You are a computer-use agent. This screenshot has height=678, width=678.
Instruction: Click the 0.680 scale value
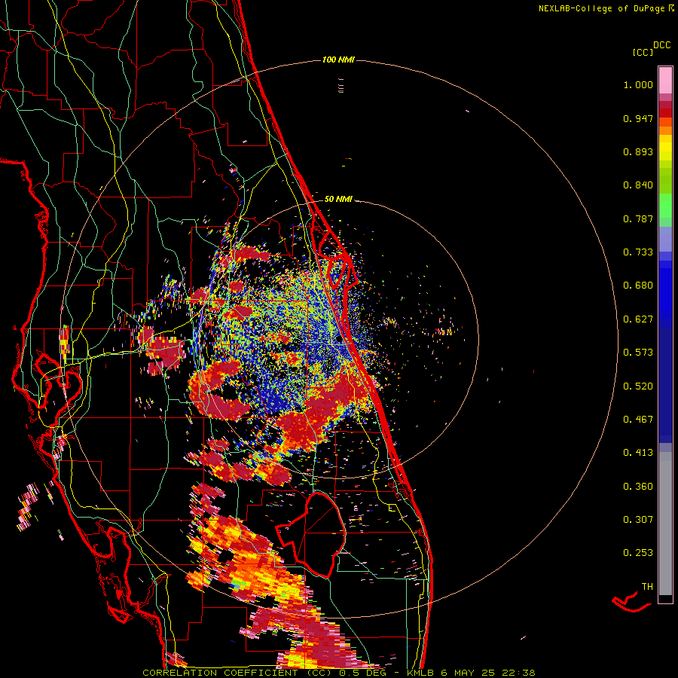coord(638,286)
